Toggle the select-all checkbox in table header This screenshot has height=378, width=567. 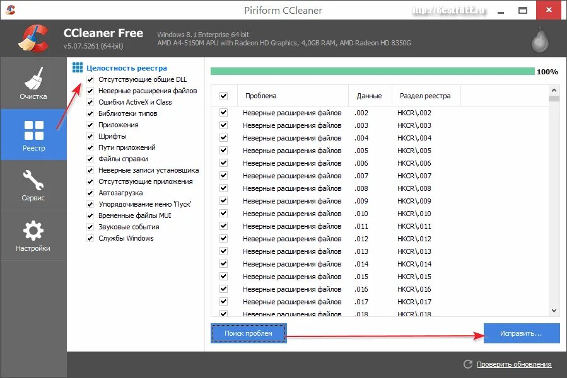point(223,96)
